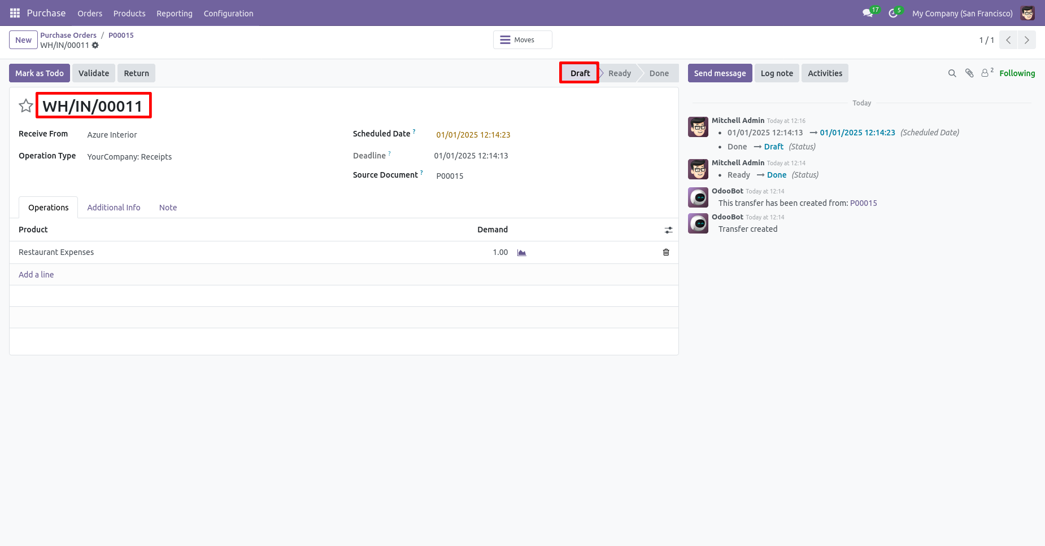Show followers list icon
The height and width of the screenshot is (546, 1045).
pyautogui.click(x=987, y=73)
